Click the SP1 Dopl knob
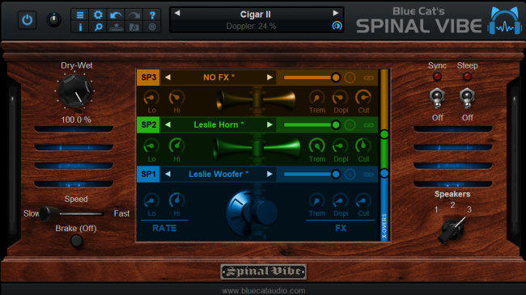 click(x=340, y=200)
